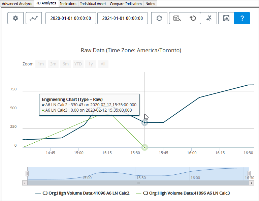
Task: Set zoom range to 3m
Action: tap(53, 64)
